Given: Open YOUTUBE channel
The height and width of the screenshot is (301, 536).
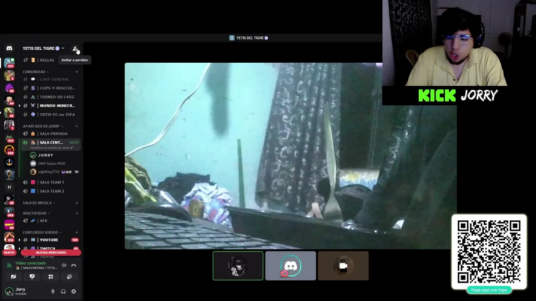Looking at the screenshot, I should coord(50,240).
